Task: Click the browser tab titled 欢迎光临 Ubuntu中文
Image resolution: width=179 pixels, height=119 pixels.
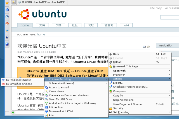Action: 42,2
